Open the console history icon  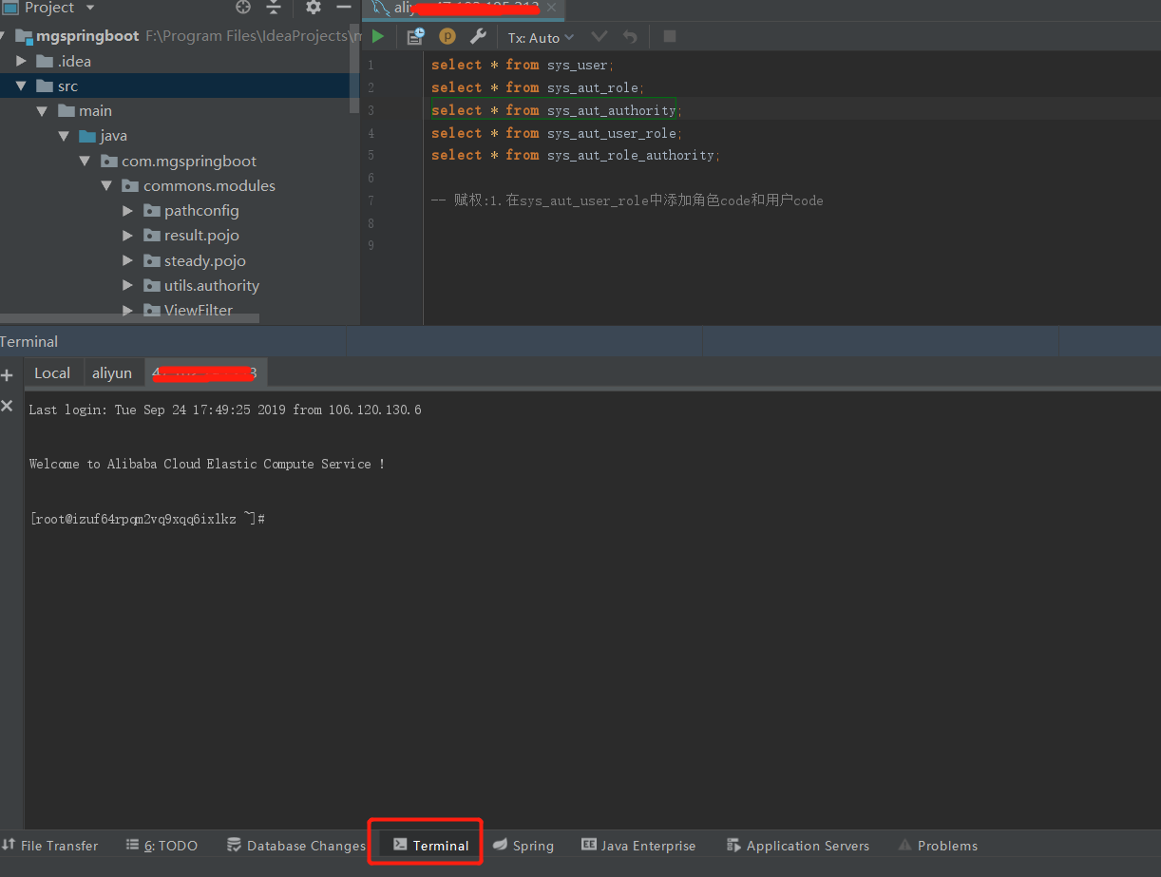[414, 35]
